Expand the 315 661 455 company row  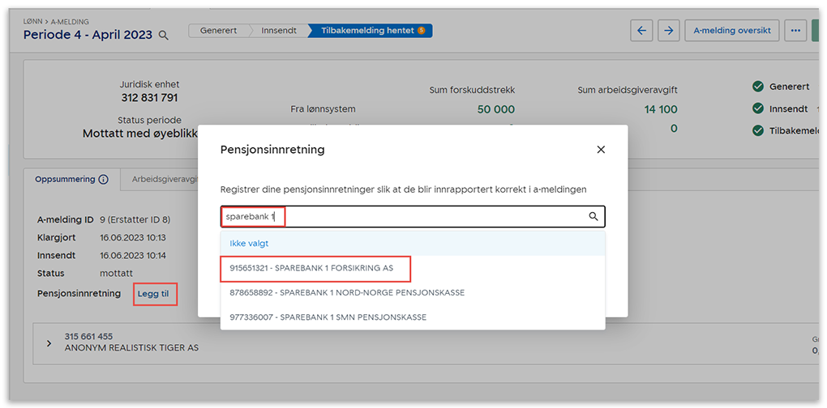49,343
